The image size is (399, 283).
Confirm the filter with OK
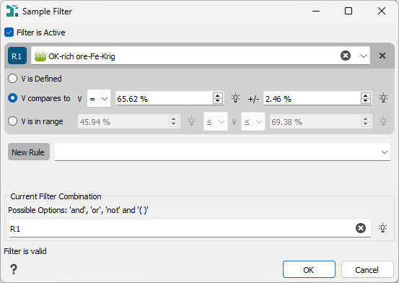tap(309, 269)
